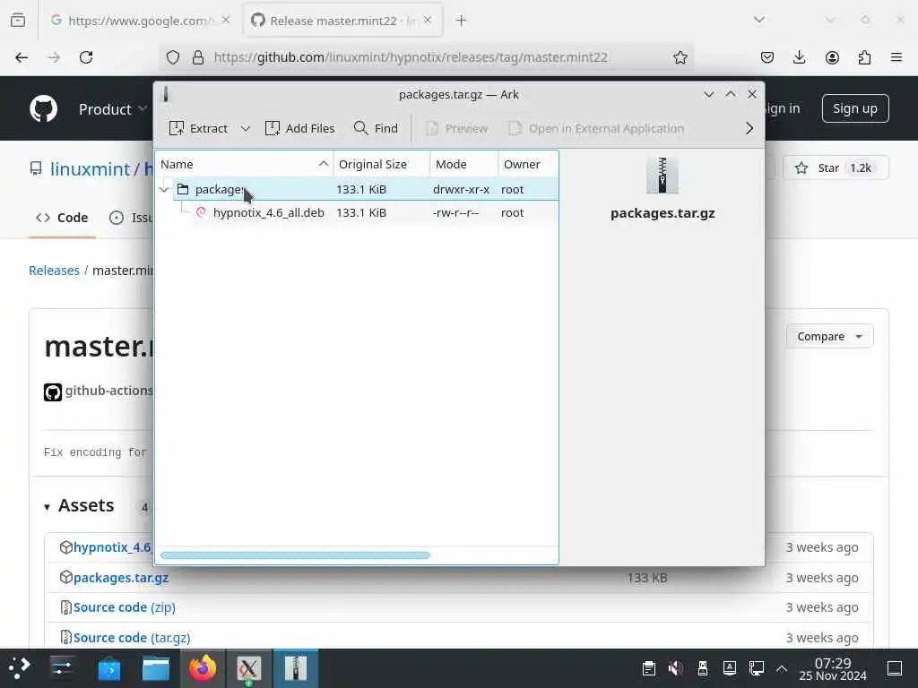Screen dimensions: 918x688
Task: Collapse the packages folder tree arrow
Action: click(x=164, y=190)
